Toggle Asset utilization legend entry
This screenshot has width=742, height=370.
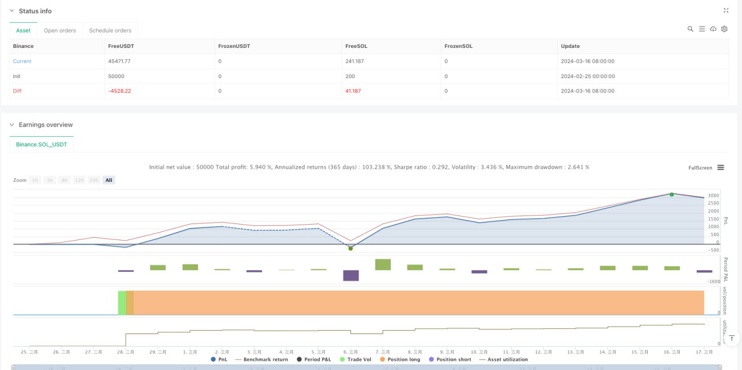tap(503, 359)
